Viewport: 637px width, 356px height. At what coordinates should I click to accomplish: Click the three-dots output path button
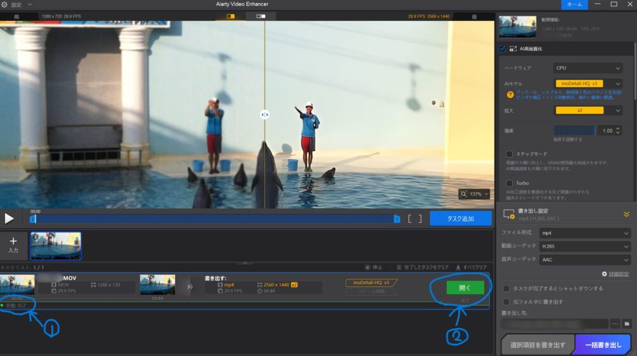click(x=615, y=324)
